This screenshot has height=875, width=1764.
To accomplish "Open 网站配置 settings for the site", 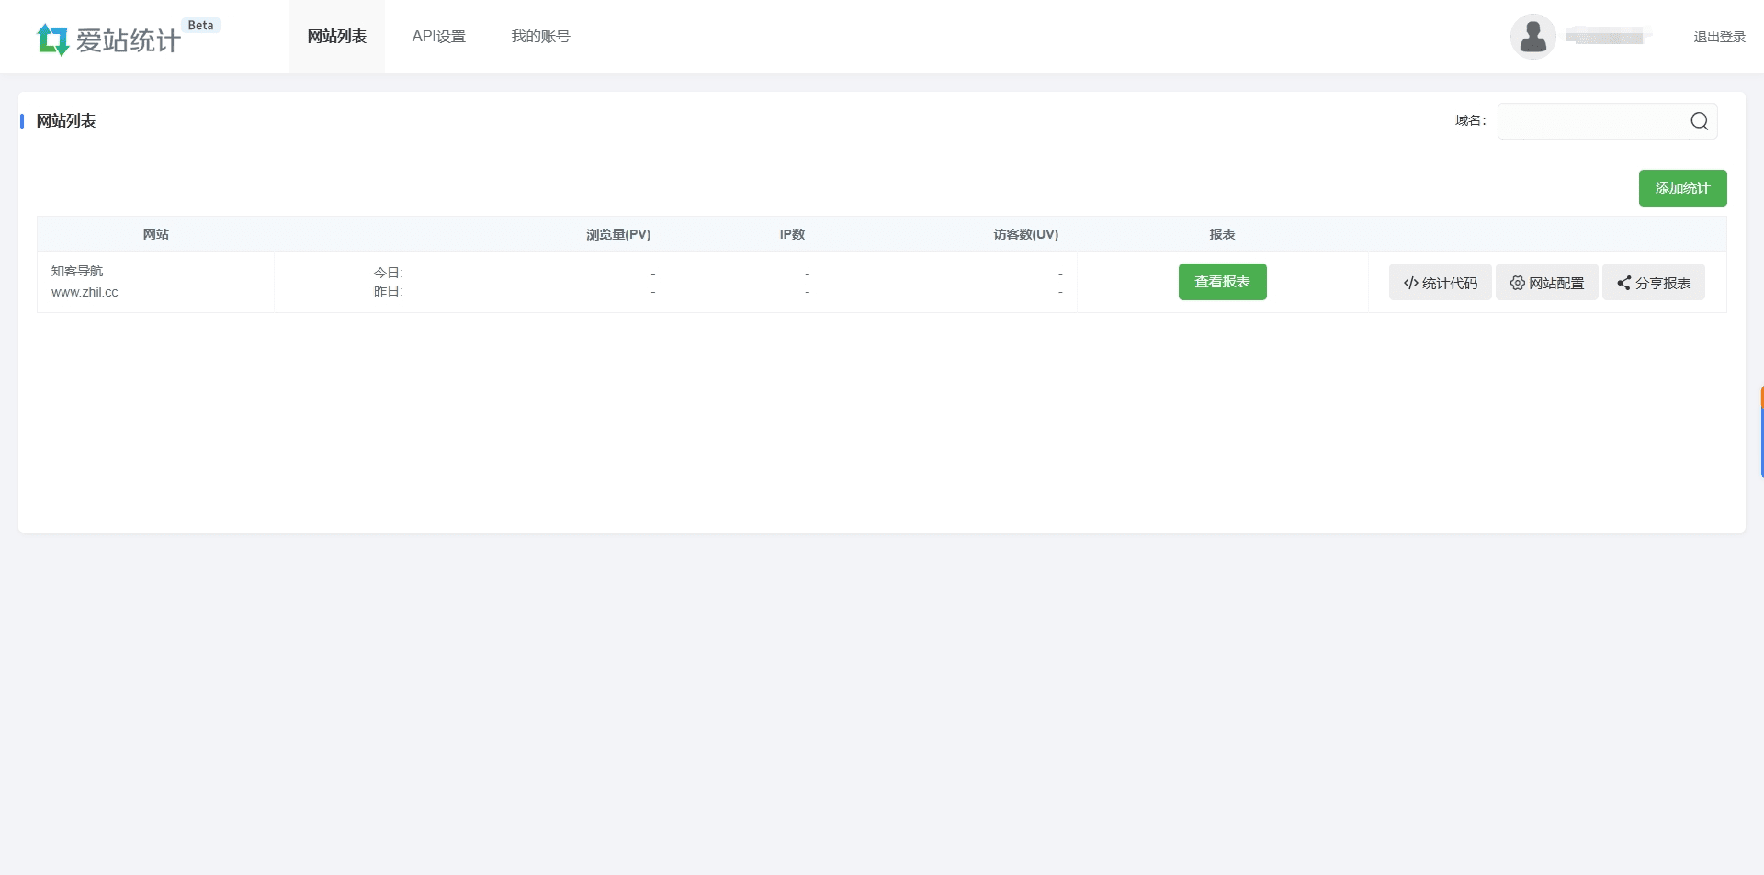I will [1547, 283].
